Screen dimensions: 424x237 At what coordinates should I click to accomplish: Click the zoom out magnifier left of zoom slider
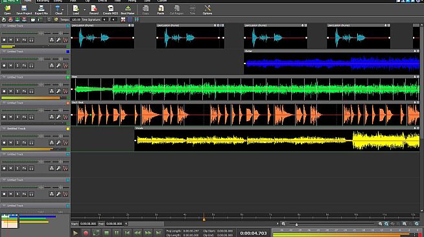(x=283, y=224)
